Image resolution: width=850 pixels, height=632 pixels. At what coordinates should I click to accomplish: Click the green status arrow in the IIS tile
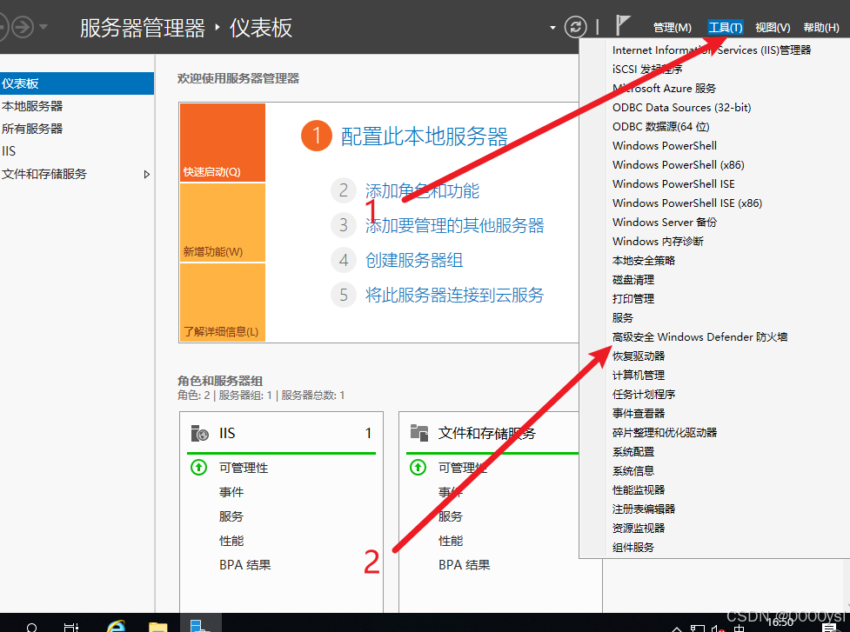199,467
